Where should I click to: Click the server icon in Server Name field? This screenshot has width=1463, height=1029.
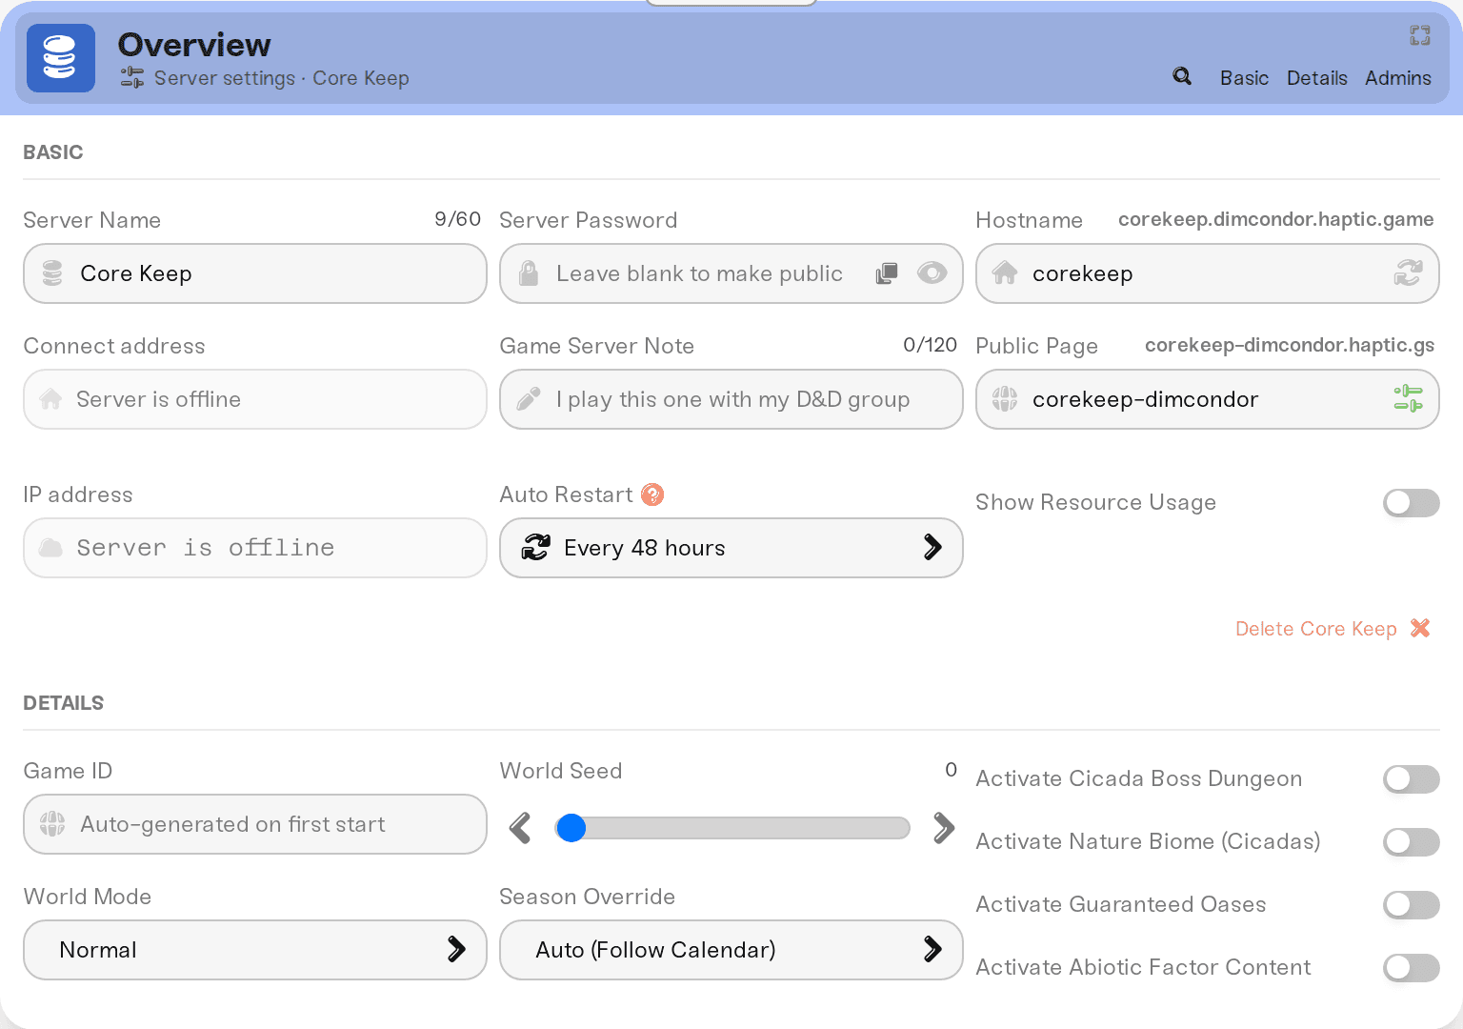click(52, 273)
